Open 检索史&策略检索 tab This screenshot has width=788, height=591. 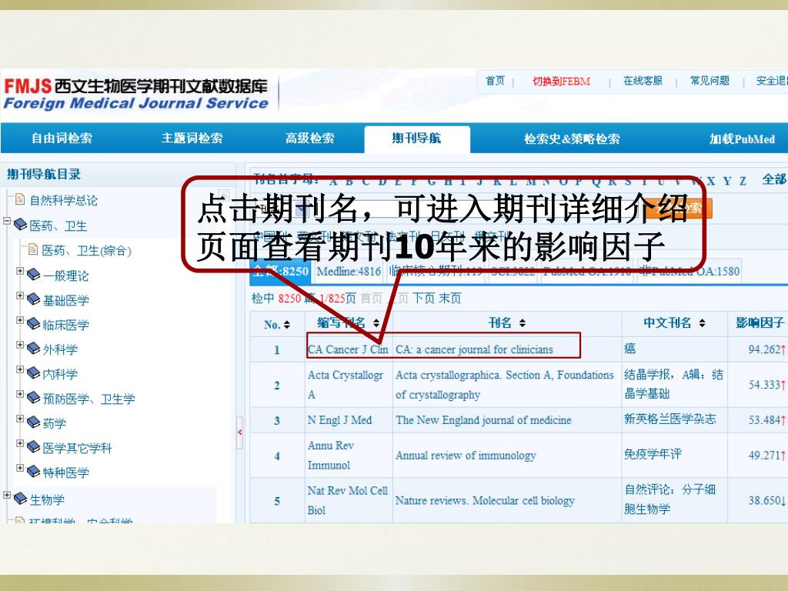click(x=572, y=139)
